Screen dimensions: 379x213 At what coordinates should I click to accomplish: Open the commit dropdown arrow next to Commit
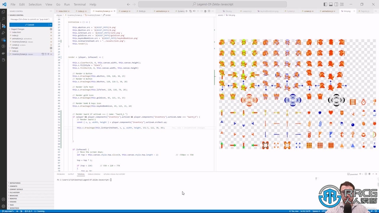point(51,25)
